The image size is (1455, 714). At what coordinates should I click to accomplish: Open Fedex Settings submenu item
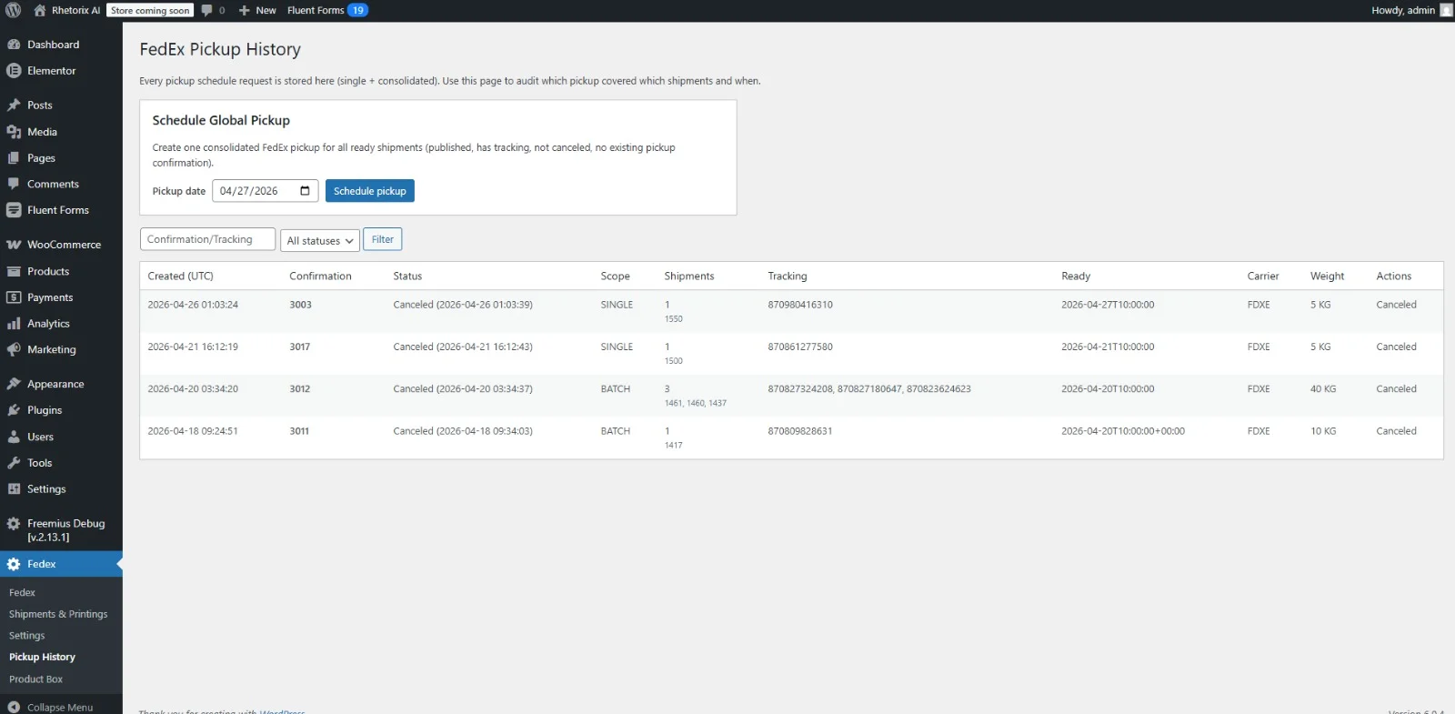tap(26, 636)
